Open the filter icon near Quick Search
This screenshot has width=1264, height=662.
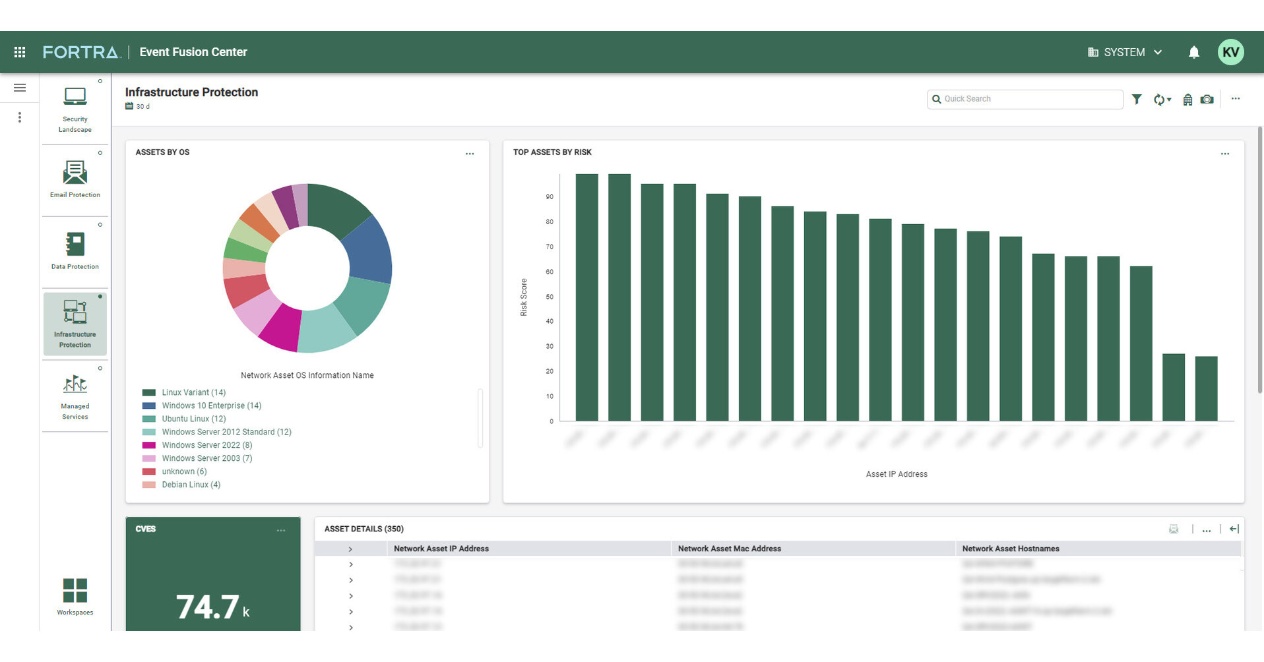click(1137, 99)
